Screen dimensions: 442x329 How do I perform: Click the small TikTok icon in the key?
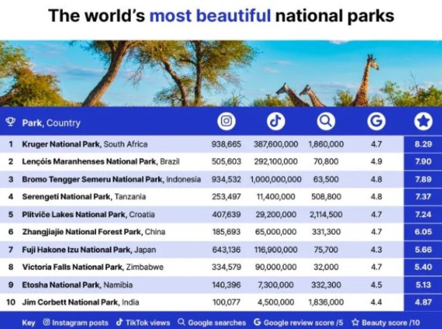(x=119, y=322)
